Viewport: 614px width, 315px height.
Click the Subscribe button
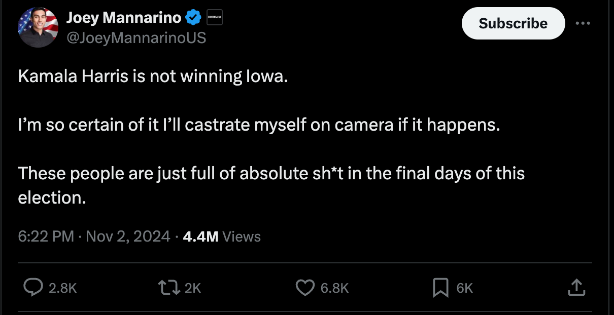point(513,23)
